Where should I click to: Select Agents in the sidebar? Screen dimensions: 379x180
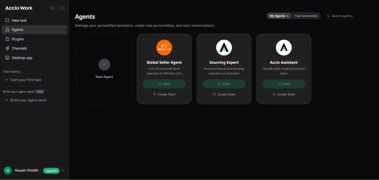pos(34,30)
